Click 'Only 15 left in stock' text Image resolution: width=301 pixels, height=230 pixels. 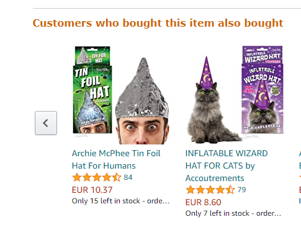(x=120, y=201)
